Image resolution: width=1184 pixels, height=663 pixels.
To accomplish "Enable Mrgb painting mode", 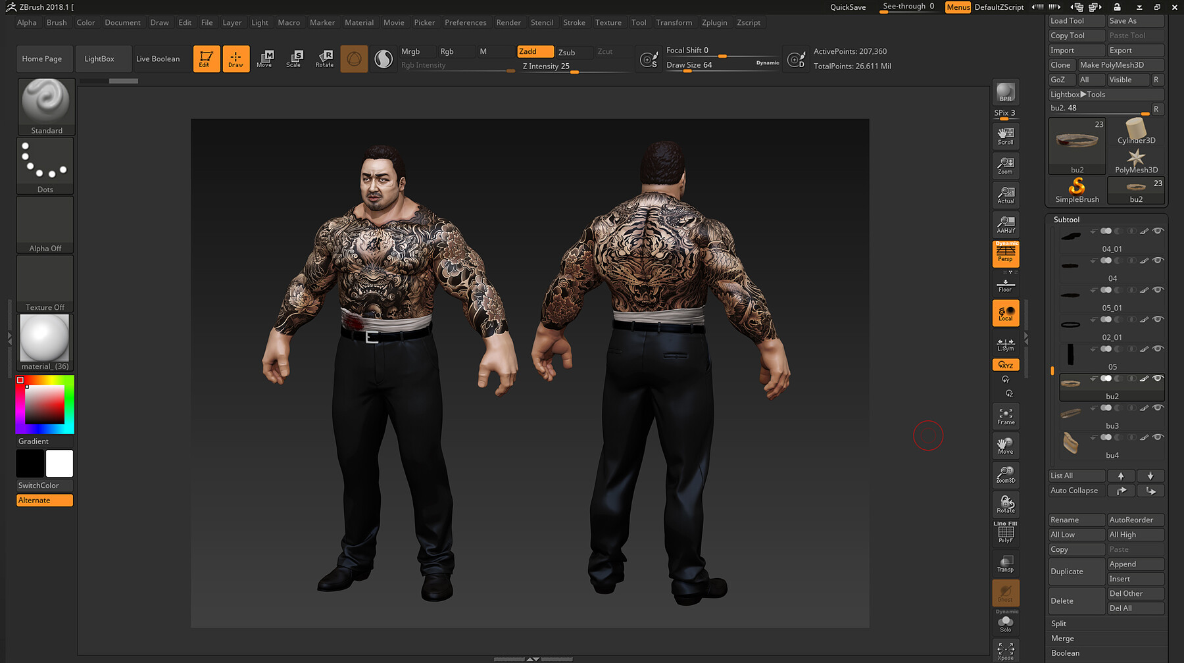I will click(416, 51).
